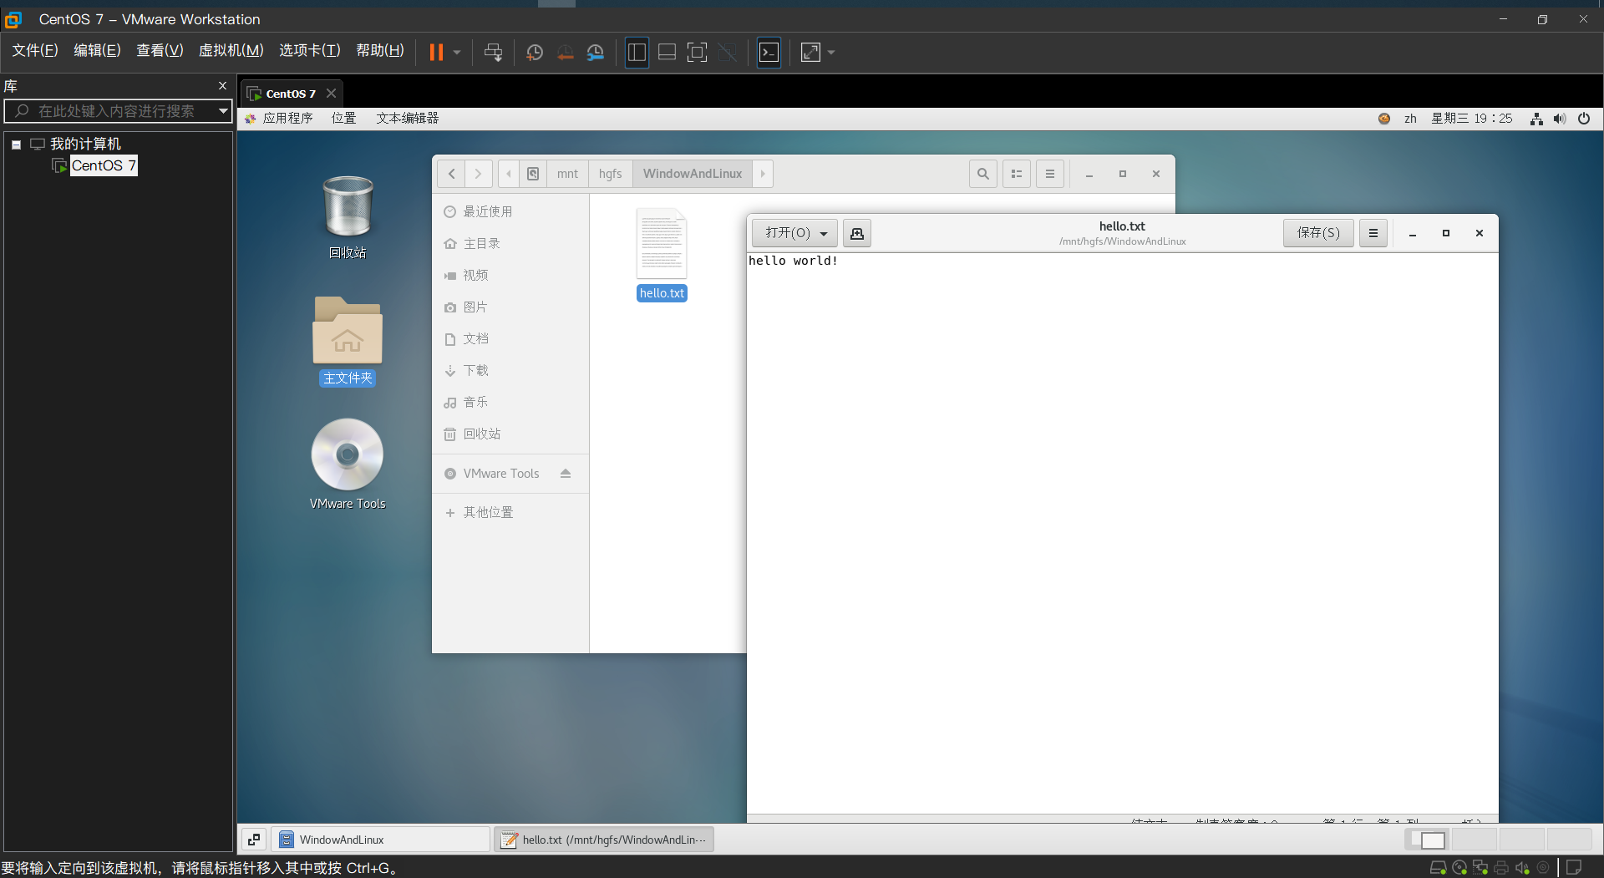Click the orange pause VM button
This screenshot has height=878, width=1604.
click(x=436, y=52)
